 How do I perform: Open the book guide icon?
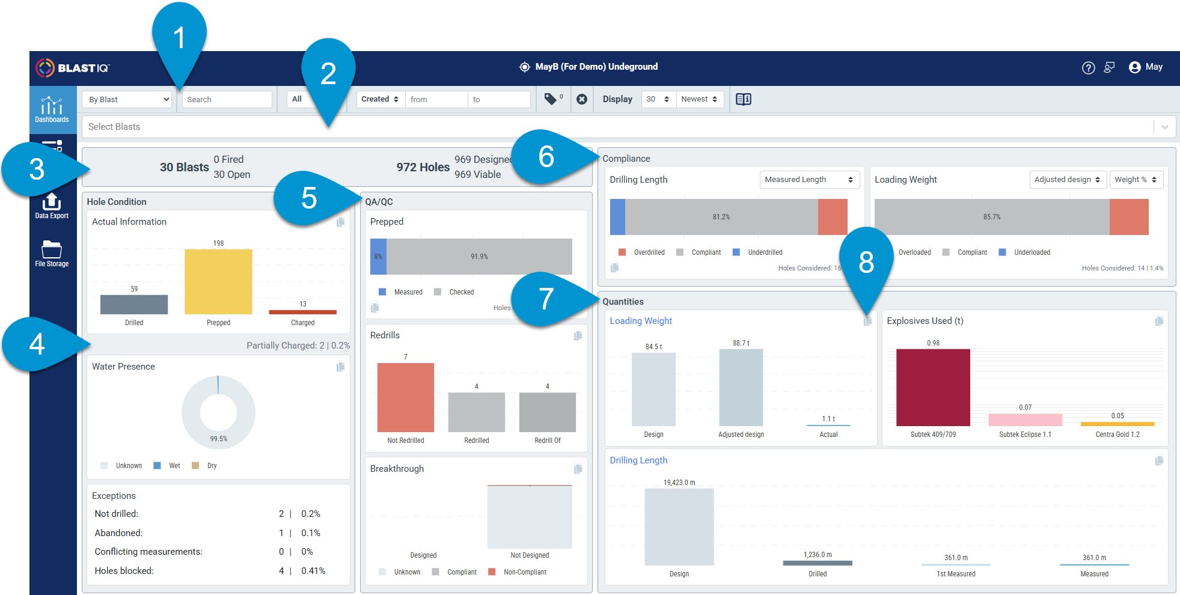744,99
